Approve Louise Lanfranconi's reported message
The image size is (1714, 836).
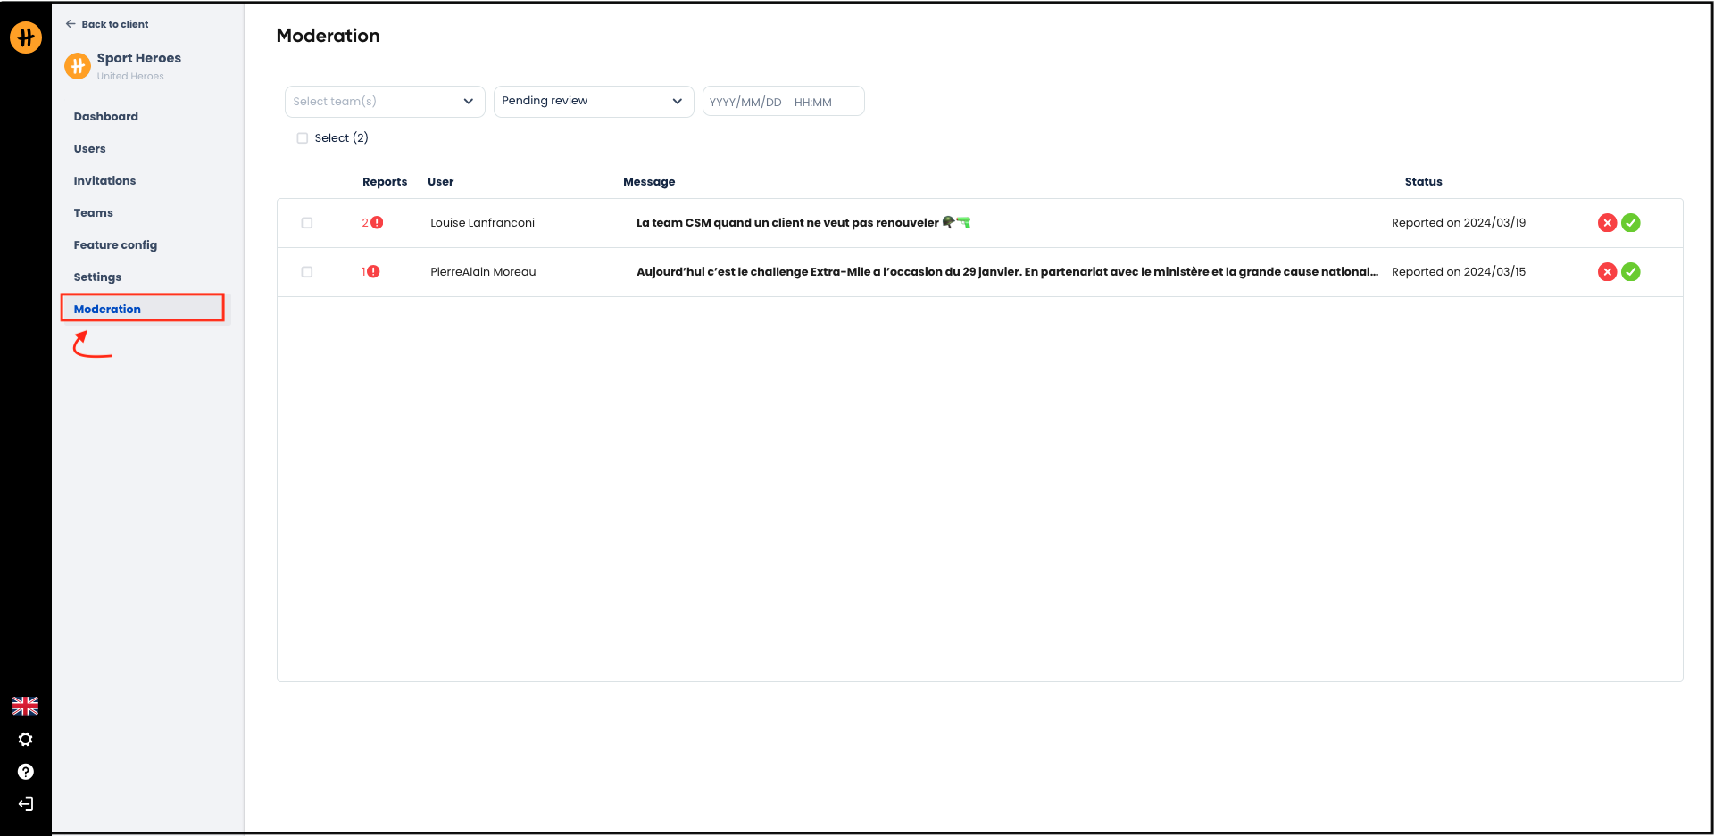point(1631,223)
